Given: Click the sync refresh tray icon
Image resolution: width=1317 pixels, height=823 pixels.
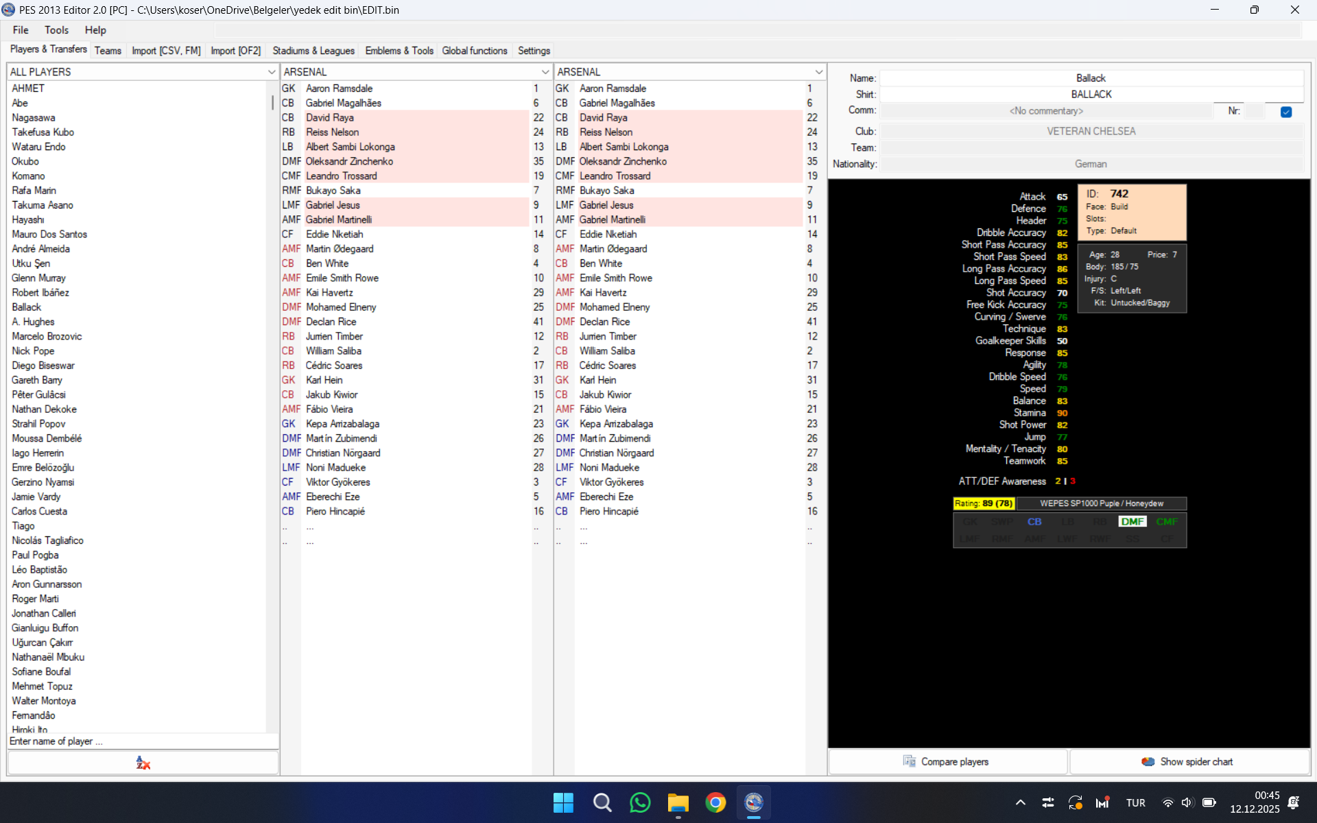Looking at the screenshot, I should tap(1075, 802).
